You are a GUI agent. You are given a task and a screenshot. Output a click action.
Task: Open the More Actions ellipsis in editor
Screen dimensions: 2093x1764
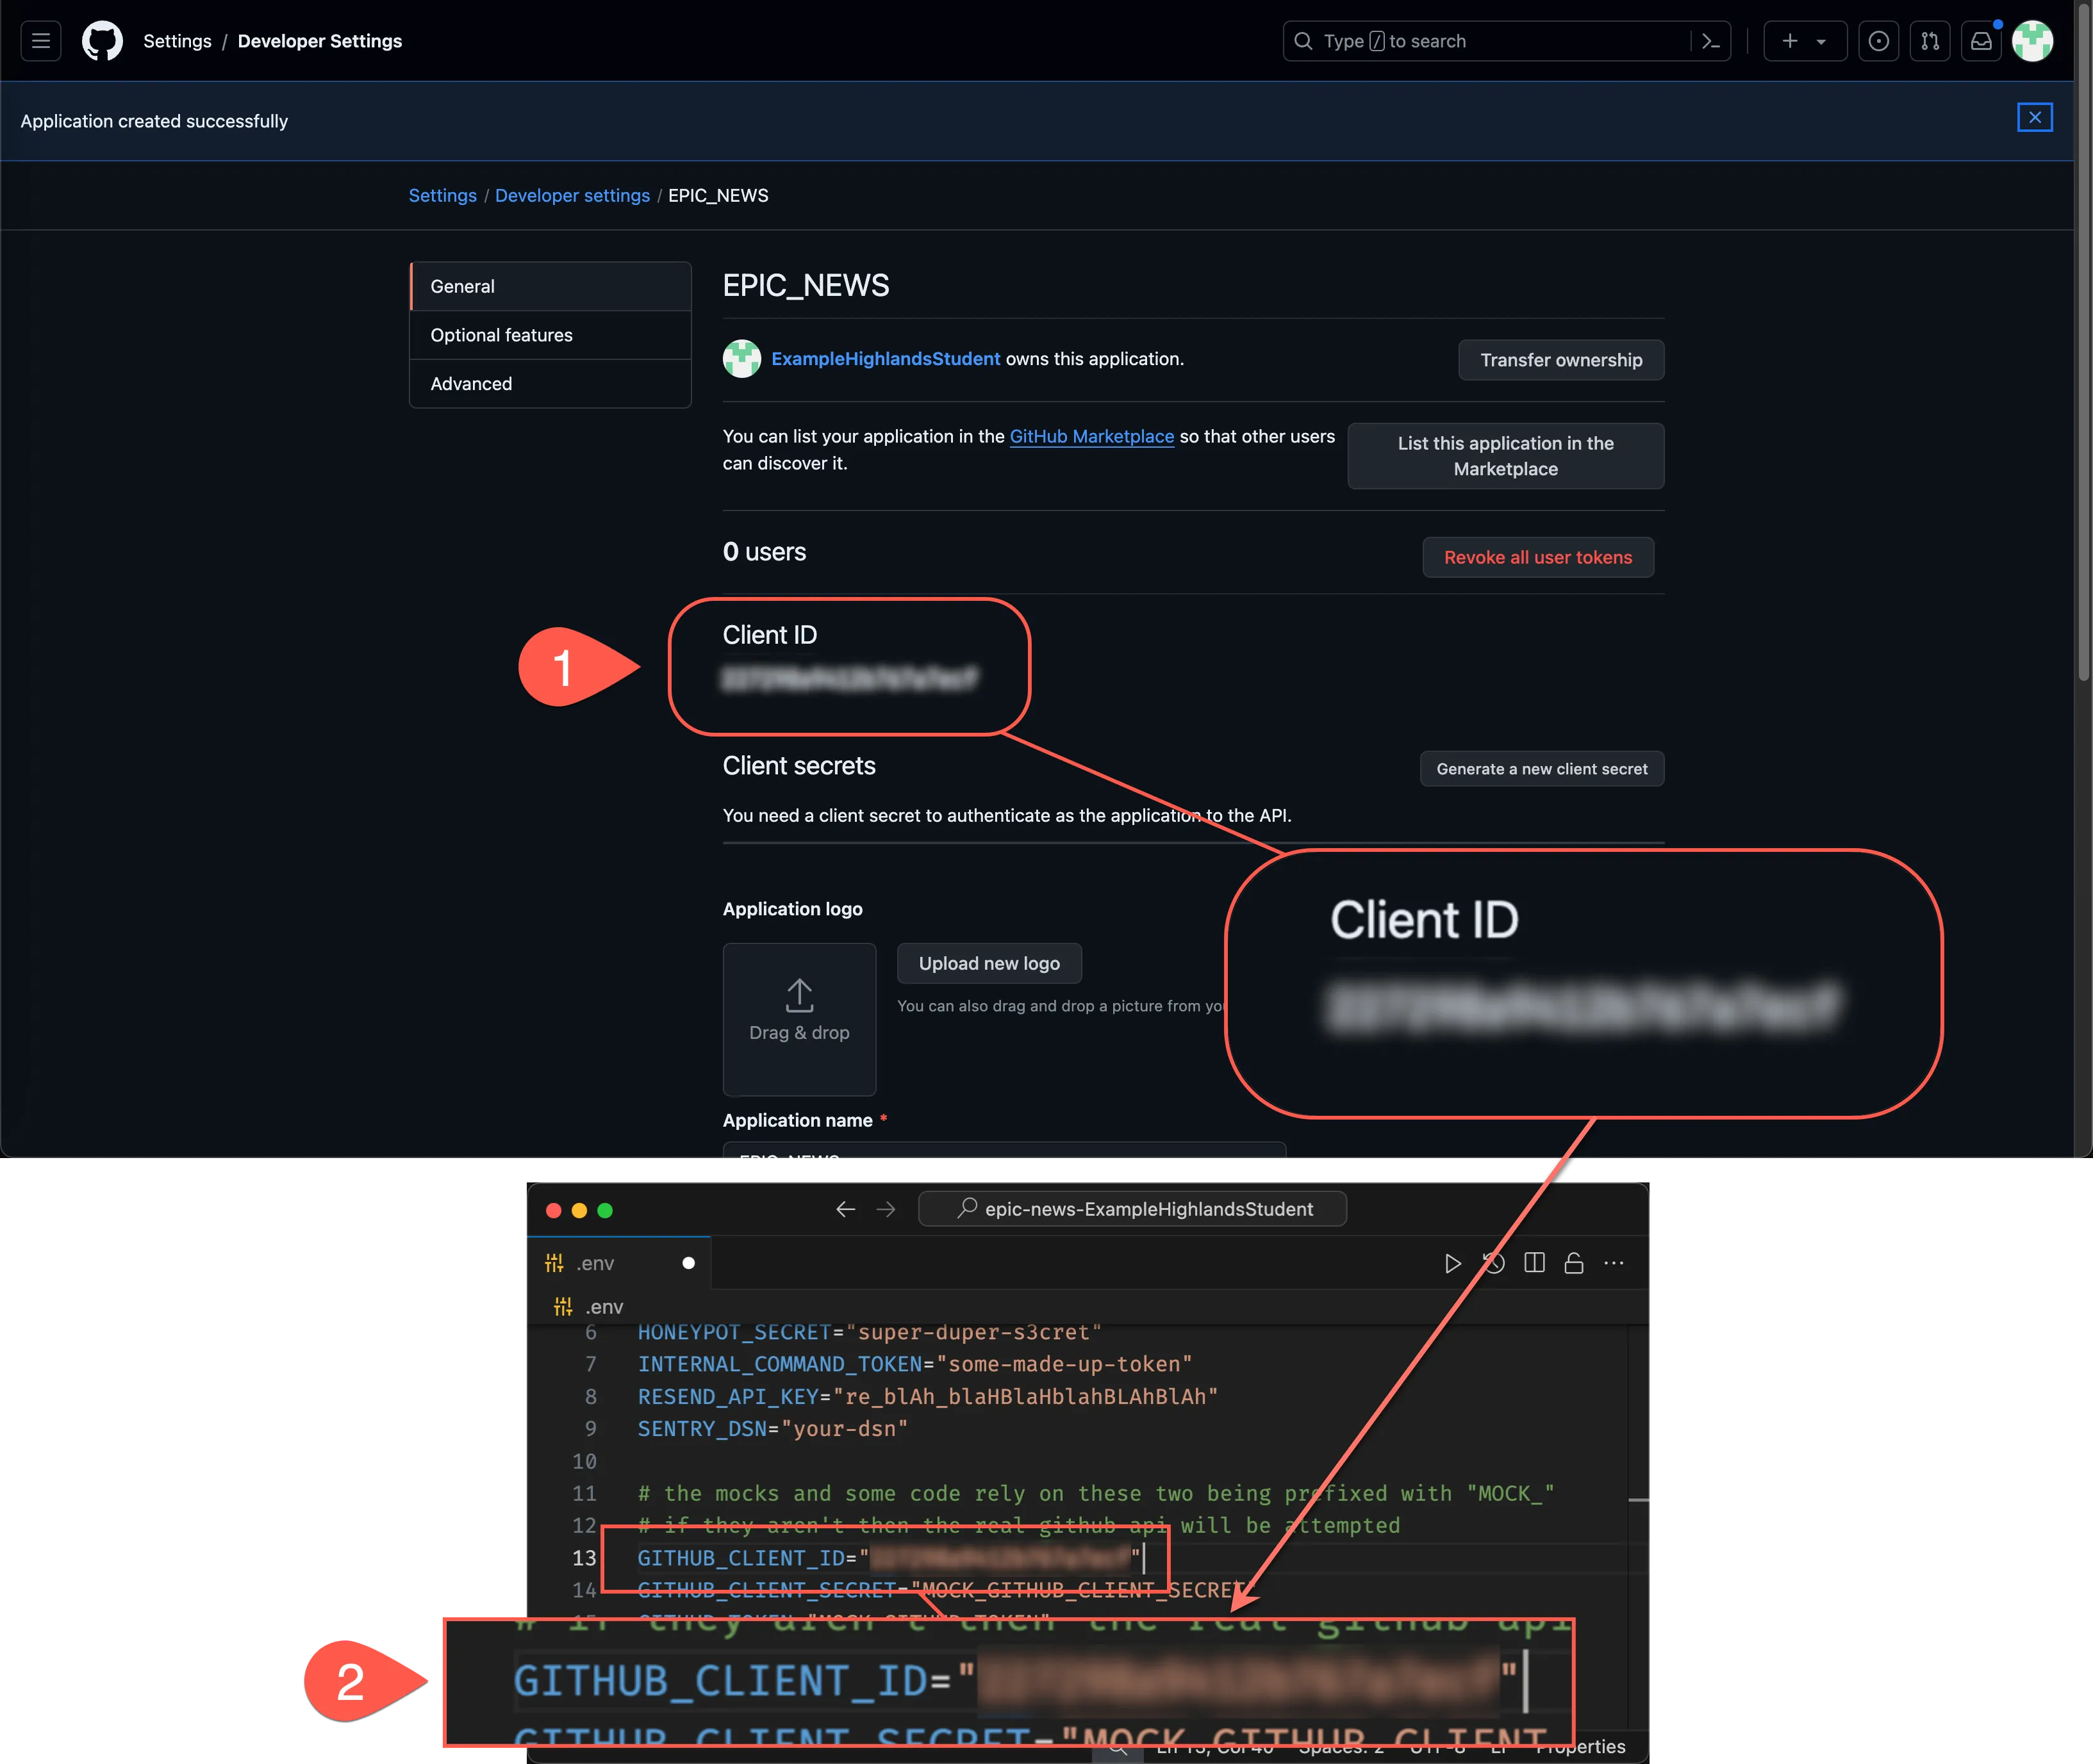click(1614, 1263)
